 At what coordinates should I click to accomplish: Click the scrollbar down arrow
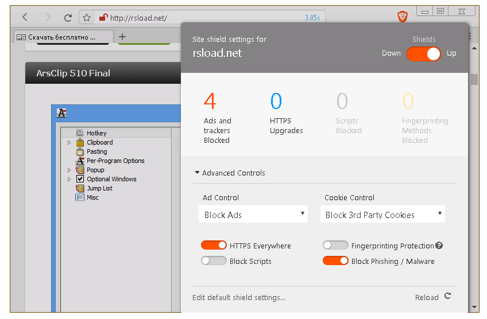point(474,307)
